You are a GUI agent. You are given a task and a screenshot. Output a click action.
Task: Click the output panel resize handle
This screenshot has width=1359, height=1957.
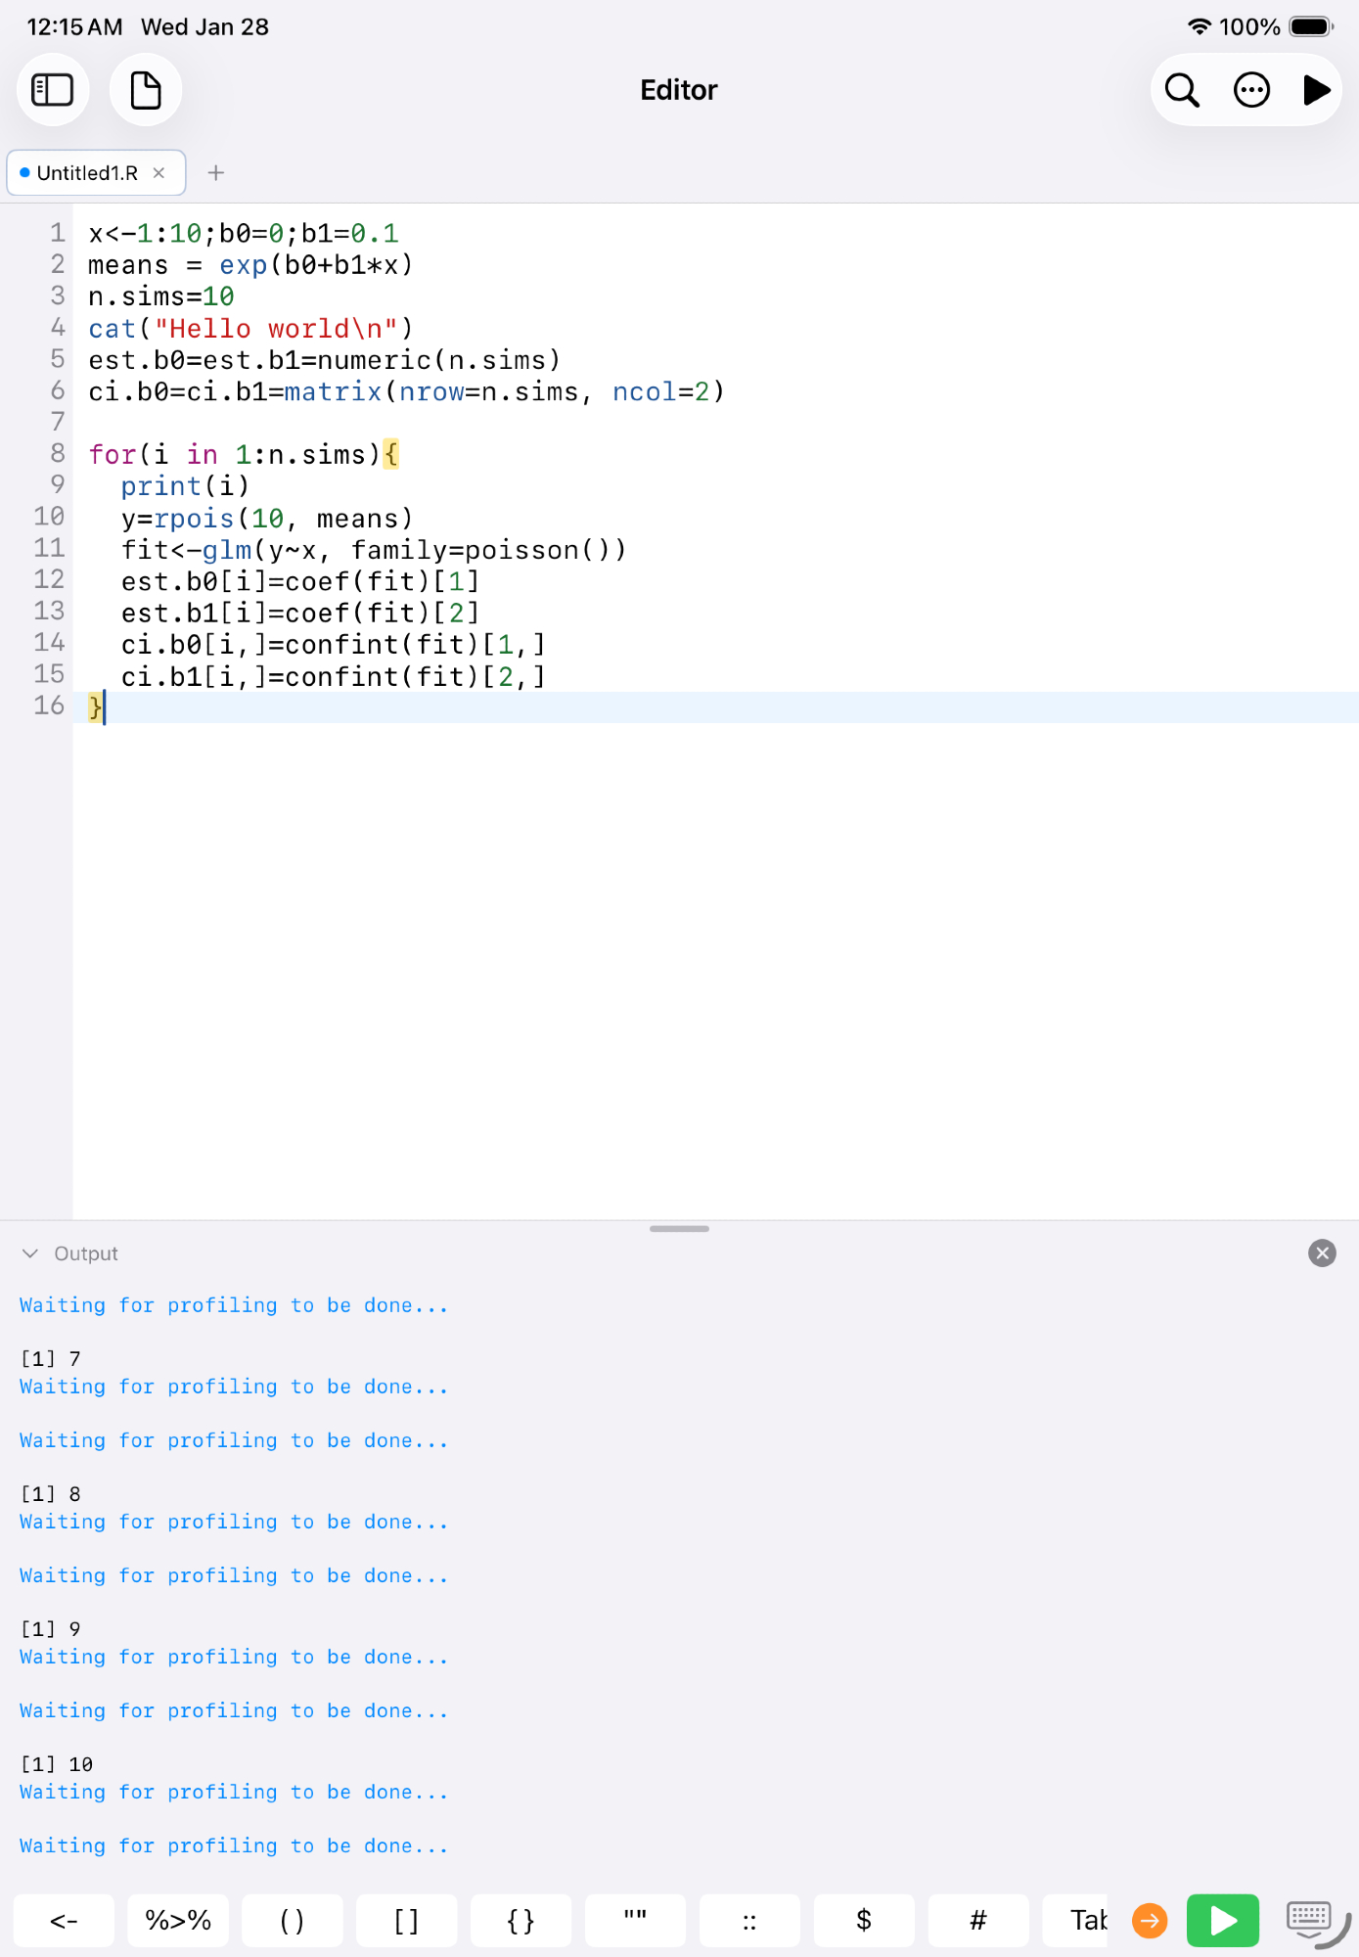pos(679,1228)
